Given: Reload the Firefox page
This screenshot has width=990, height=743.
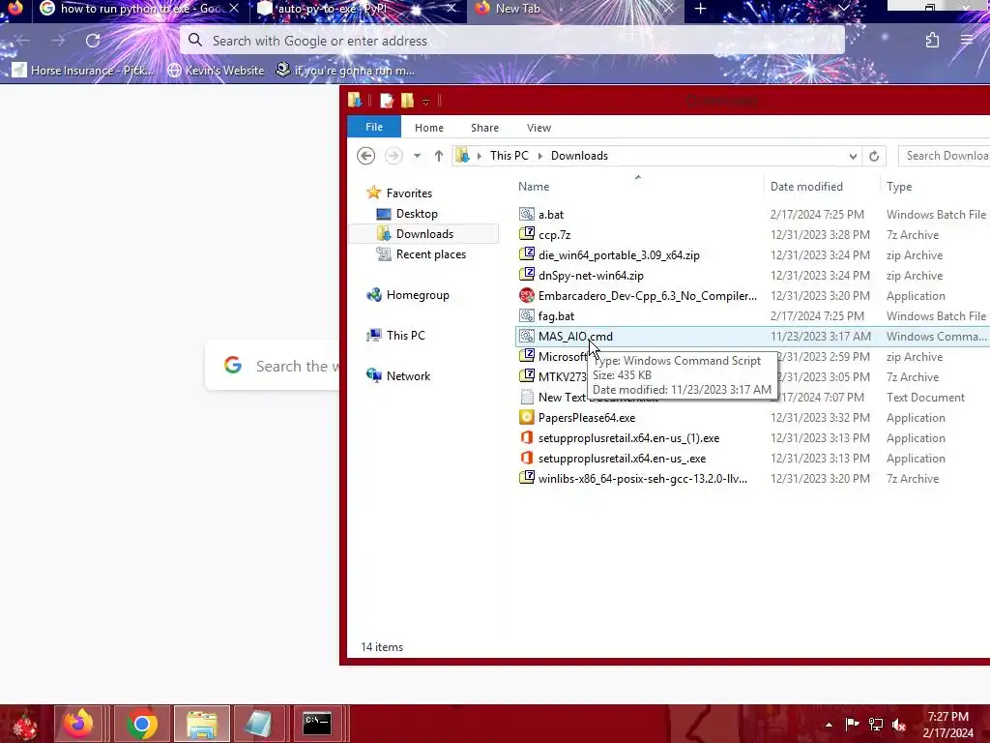Looking at the screenshot, I should click(x=93, y=41).
